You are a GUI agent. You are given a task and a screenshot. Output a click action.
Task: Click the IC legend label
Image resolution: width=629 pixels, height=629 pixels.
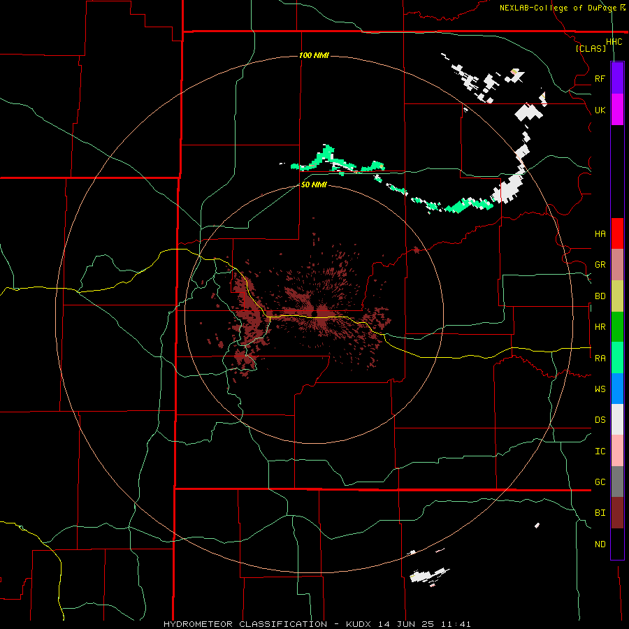600,451
